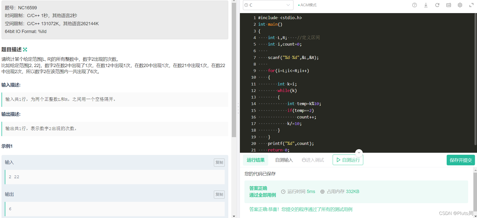Click the 保存并提交 button
Screen dimensions: 477x218
461,160
